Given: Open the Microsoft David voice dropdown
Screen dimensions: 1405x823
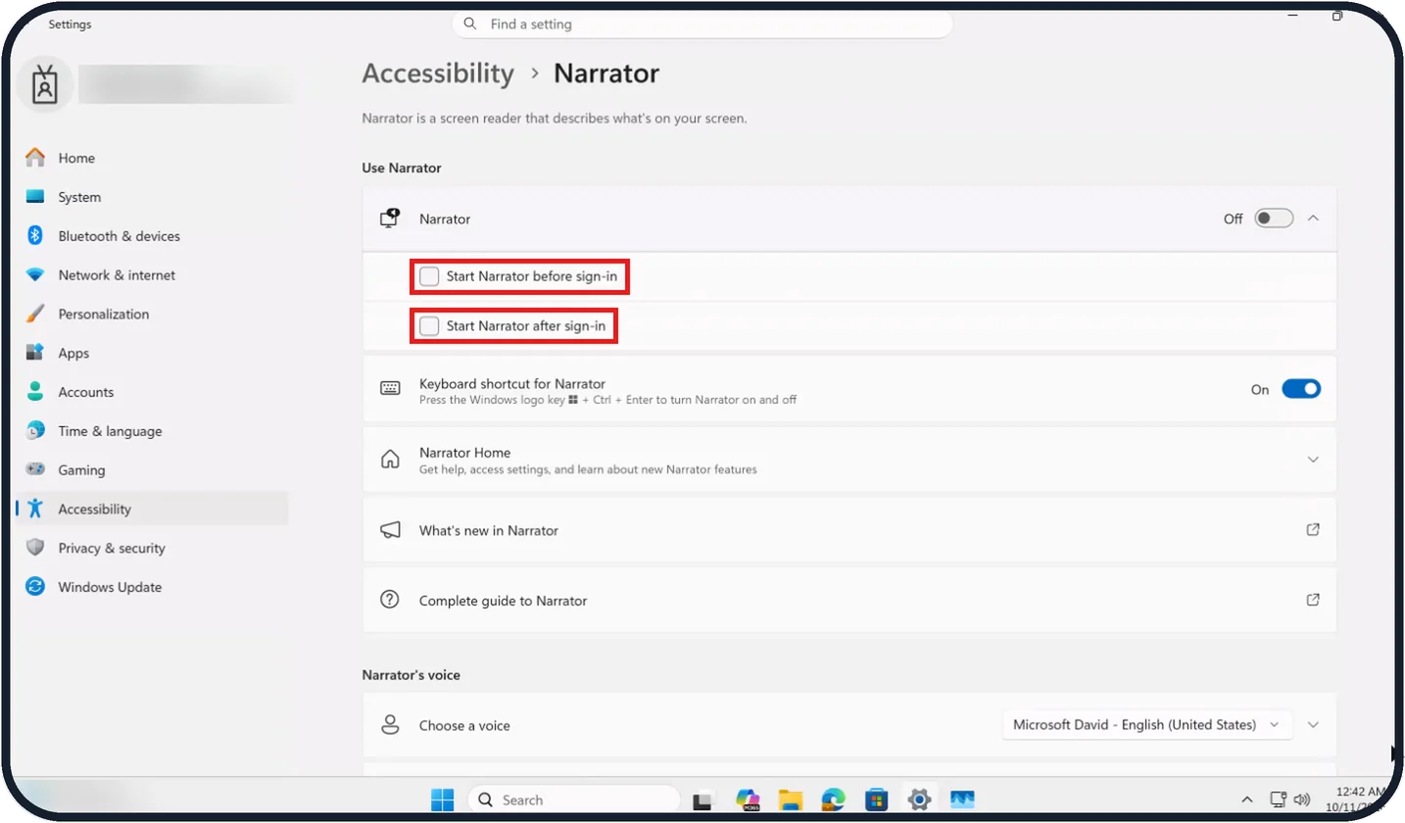Looking at the screenshot, I should coord(1146,725).
